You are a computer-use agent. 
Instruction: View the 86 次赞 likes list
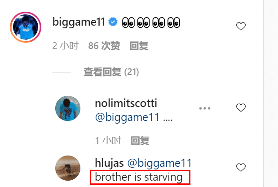[104, 46]
